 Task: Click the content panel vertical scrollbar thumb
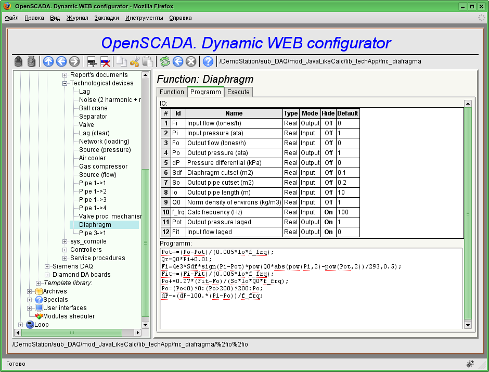point(468,214)
